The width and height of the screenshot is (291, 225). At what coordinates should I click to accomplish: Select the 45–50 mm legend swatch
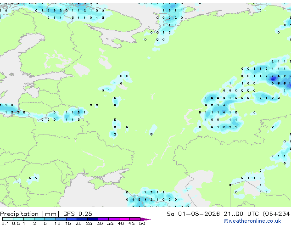[135, 219]
